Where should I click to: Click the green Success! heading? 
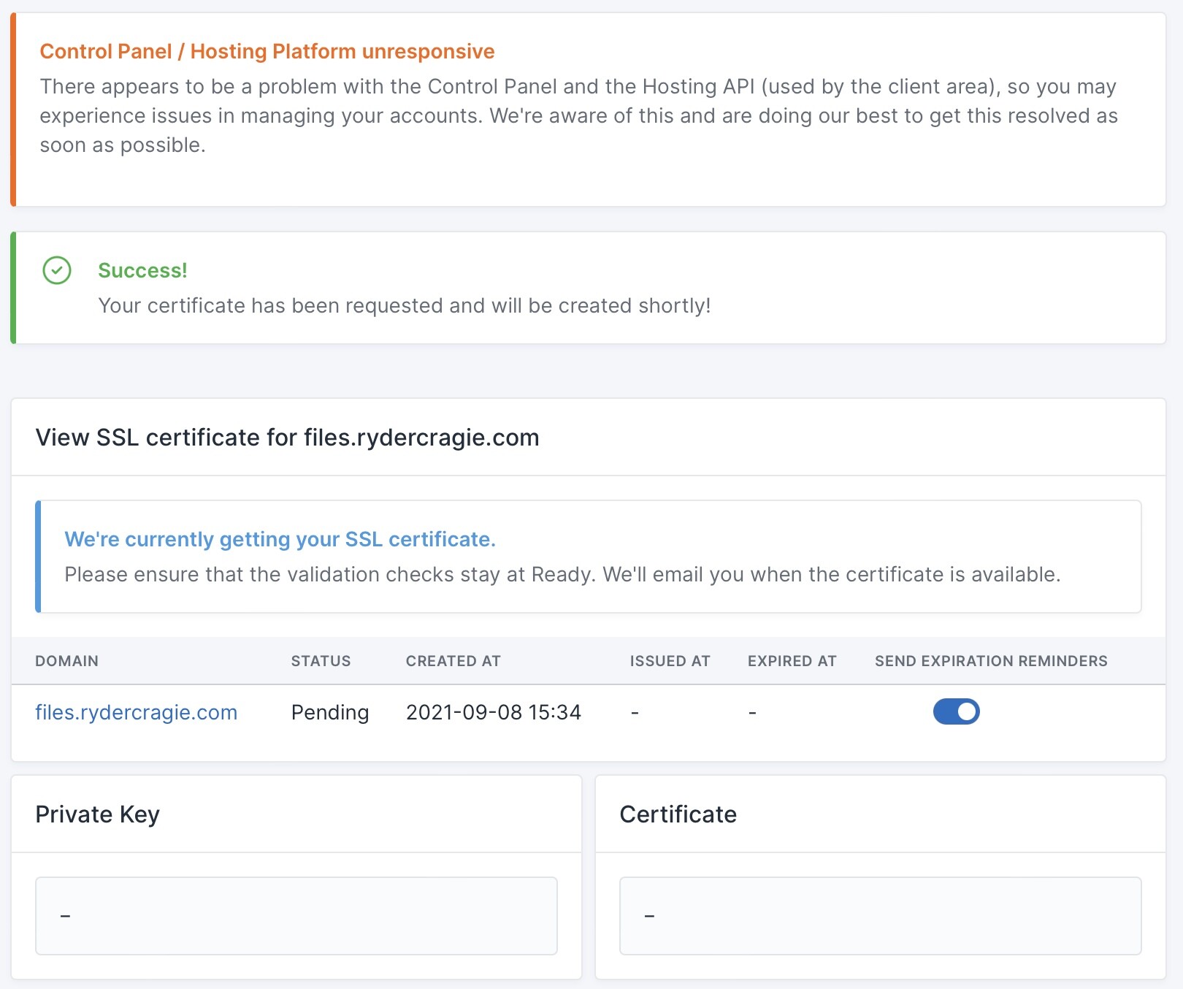point(142,270)
